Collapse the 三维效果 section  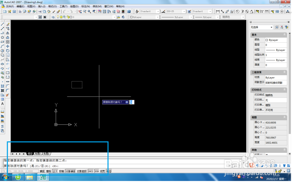(284, 72)
